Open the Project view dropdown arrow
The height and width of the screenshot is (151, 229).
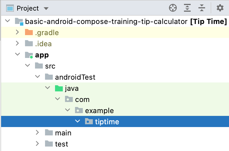pyautogui.click(x=46, y=9)
